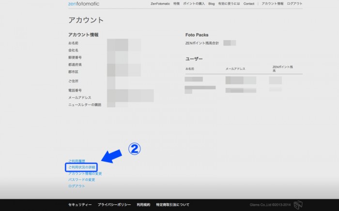
Task: Open the ZenFotomatic menu item
Action: click(160, 3)
